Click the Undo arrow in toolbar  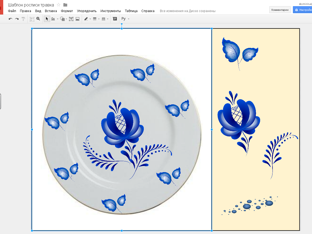click(x=10, y=19)
